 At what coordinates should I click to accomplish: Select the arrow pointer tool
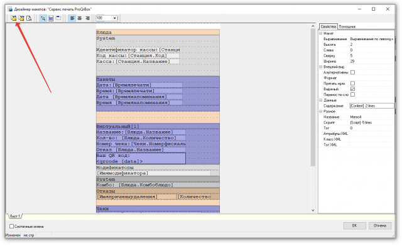point(43,18)
